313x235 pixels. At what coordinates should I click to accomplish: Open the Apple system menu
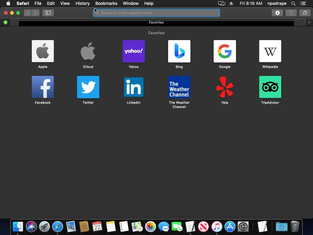point(8,3)
